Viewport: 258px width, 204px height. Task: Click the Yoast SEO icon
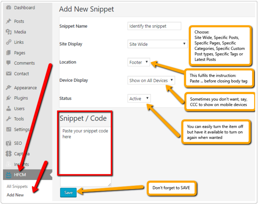[9, 143]
